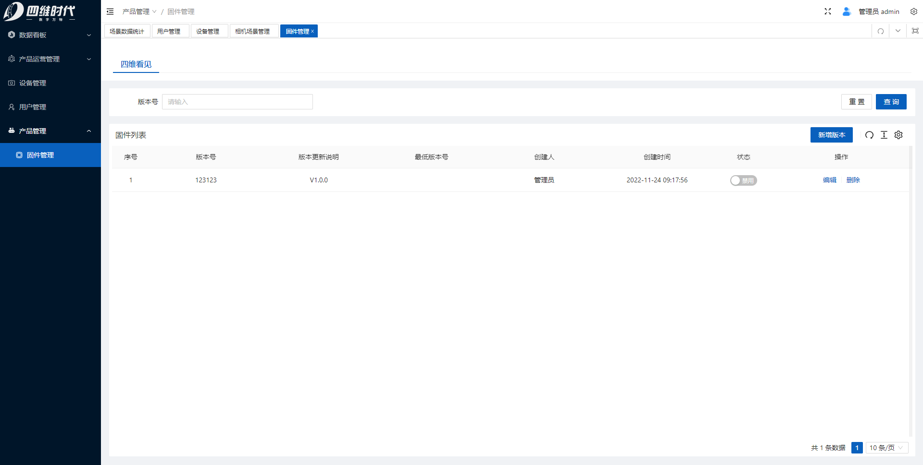923x465 pixels.
Task: Click the 新增版本 button
Action: pyautogui.click(x=831, y=135)
